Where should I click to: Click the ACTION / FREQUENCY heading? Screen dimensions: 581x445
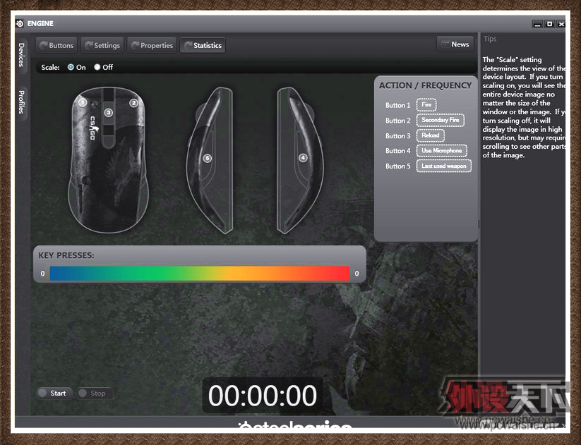click(426, 85)
